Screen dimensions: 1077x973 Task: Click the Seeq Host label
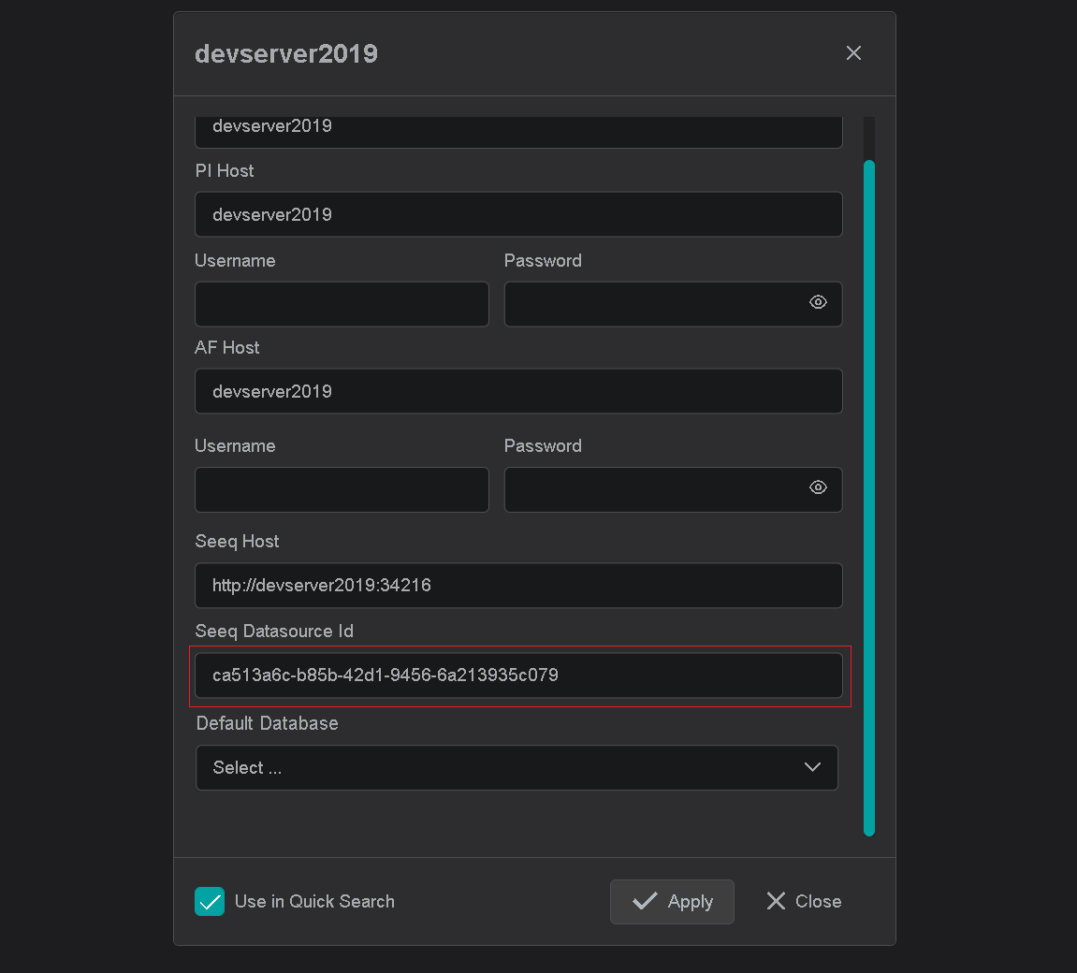(x=237, y=541)
